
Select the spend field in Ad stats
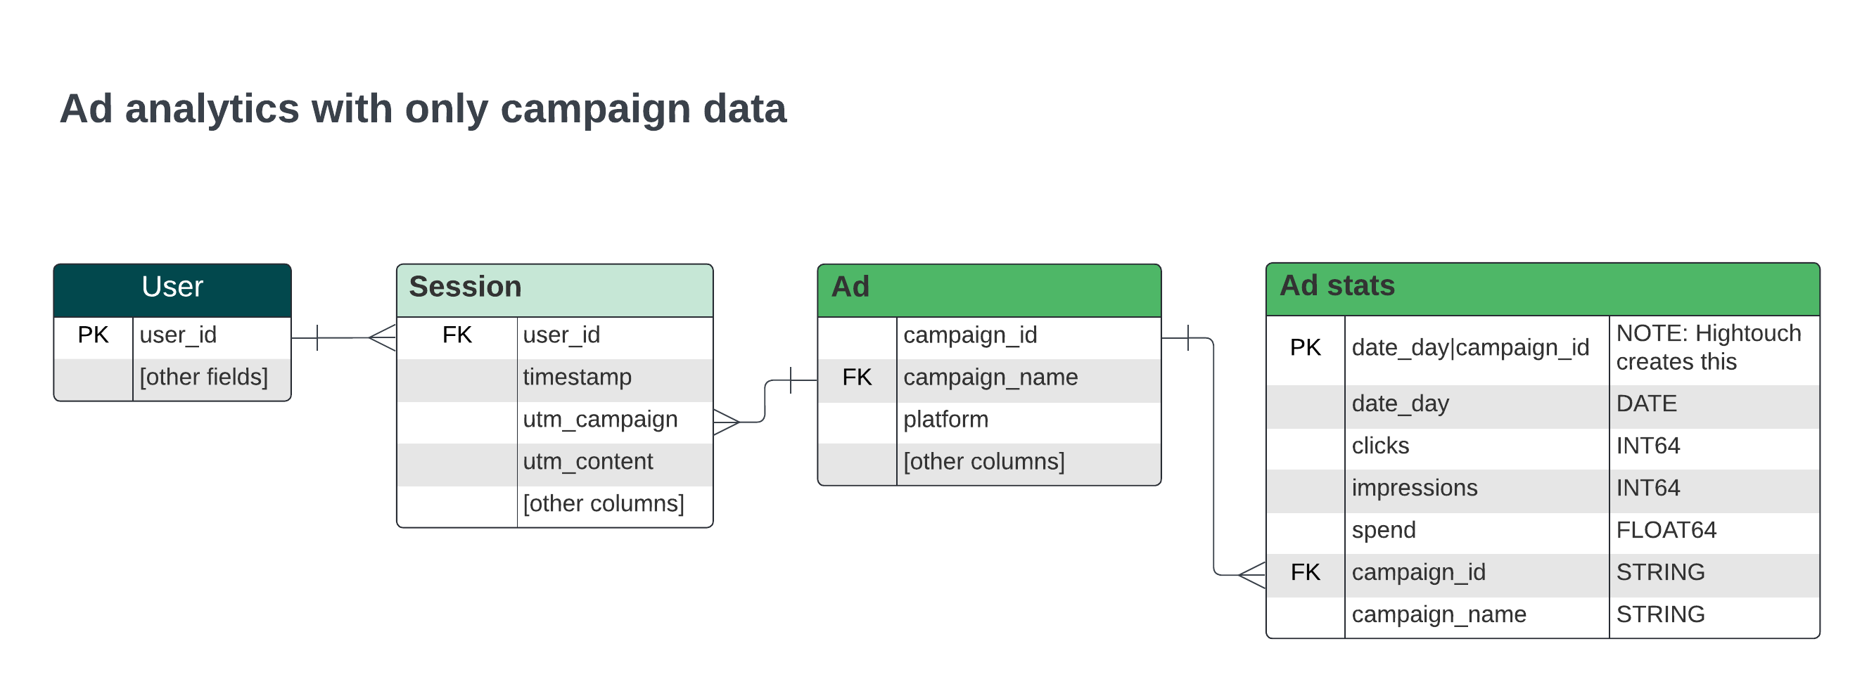1384,531
